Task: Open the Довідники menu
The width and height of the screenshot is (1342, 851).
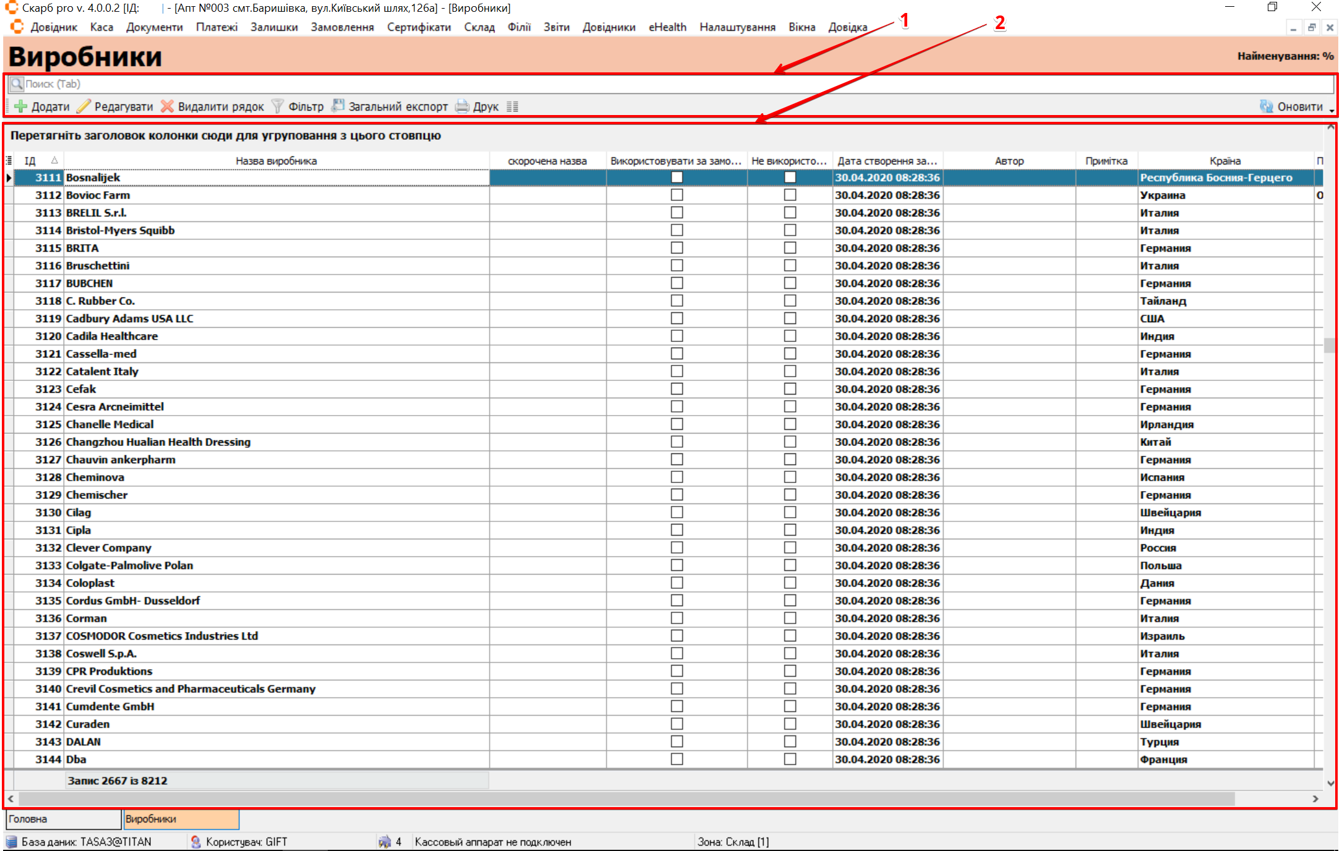Action: pos(609,27)
